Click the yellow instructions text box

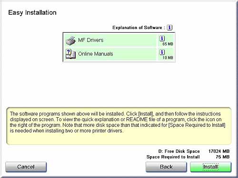point(119,126)
